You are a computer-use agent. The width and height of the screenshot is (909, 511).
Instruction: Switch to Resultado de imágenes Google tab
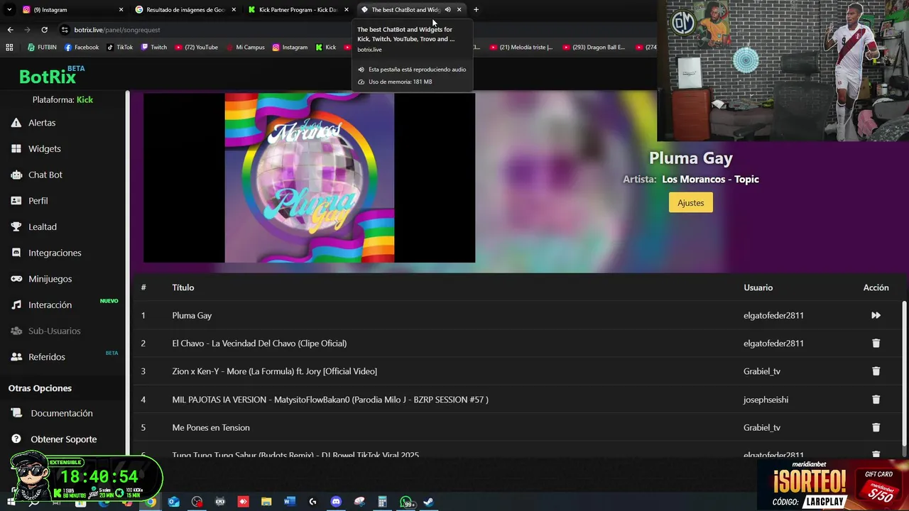pos(185,10)
